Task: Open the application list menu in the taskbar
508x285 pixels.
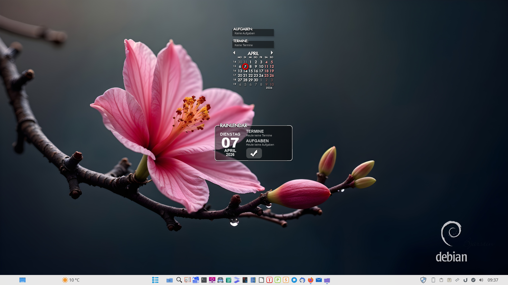Action: pos(155,280)
